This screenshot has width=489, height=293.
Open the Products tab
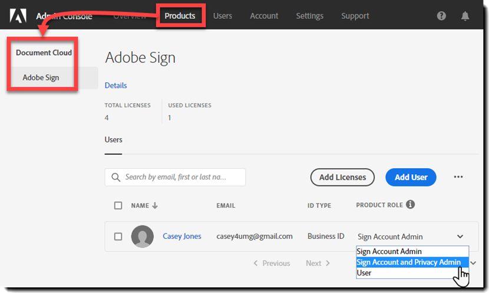(x=180, y=16)
